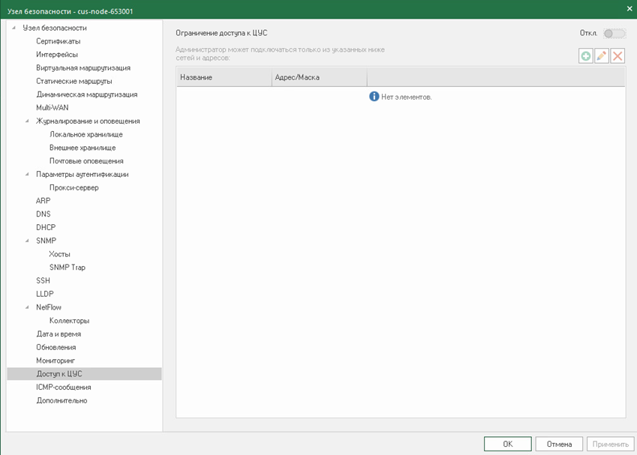Select ARP in the tree
This screenshot has height=455, width=637.
tap(43, 201)
